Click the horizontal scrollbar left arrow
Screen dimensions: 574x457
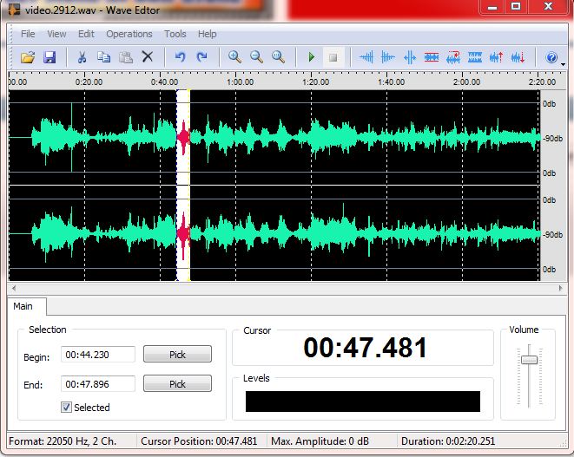[x=14, y=288]
